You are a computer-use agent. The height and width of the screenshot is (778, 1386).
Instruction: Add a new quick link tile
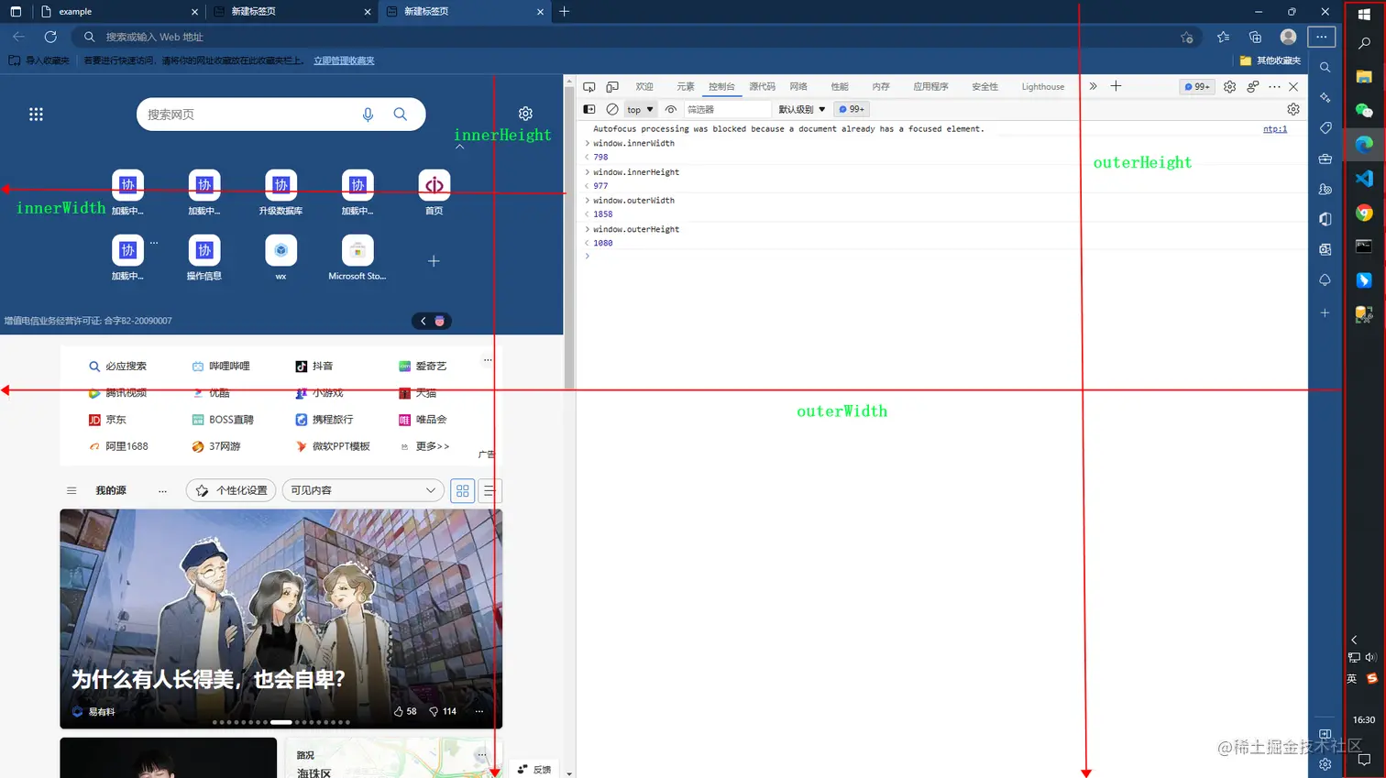(x=434, y=261)
